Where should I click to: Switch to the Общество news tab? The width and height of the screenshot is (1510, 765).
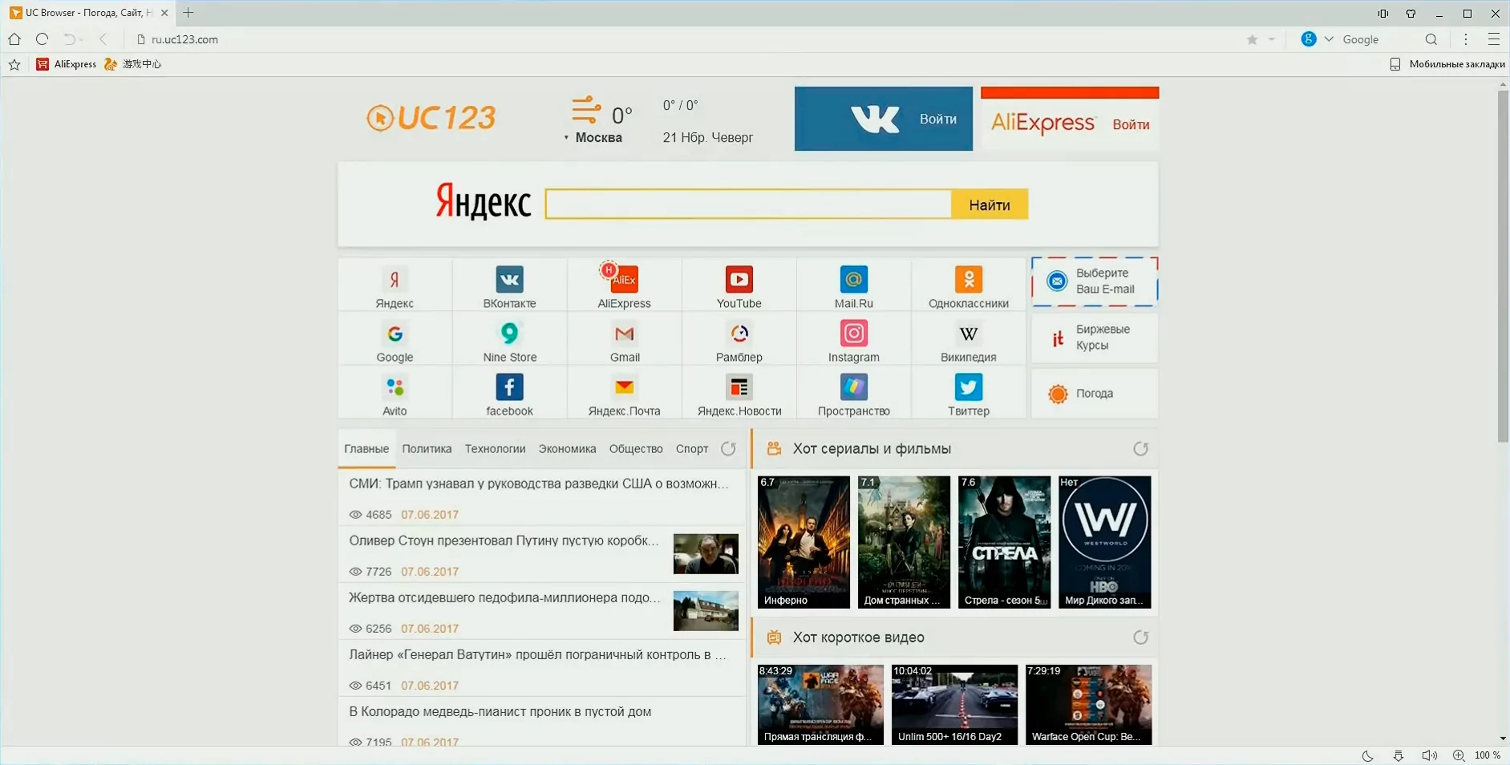(636, 449)
